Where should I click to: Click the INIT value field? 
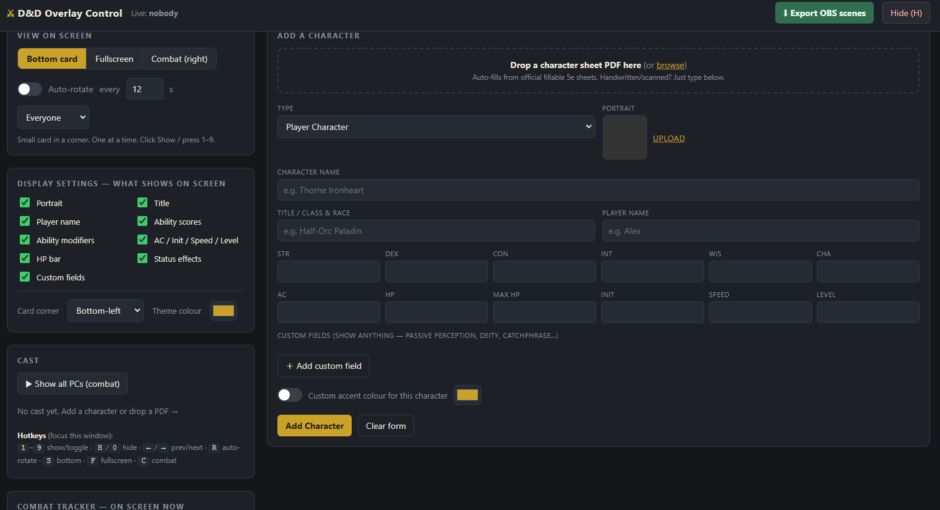coord(653,313)
